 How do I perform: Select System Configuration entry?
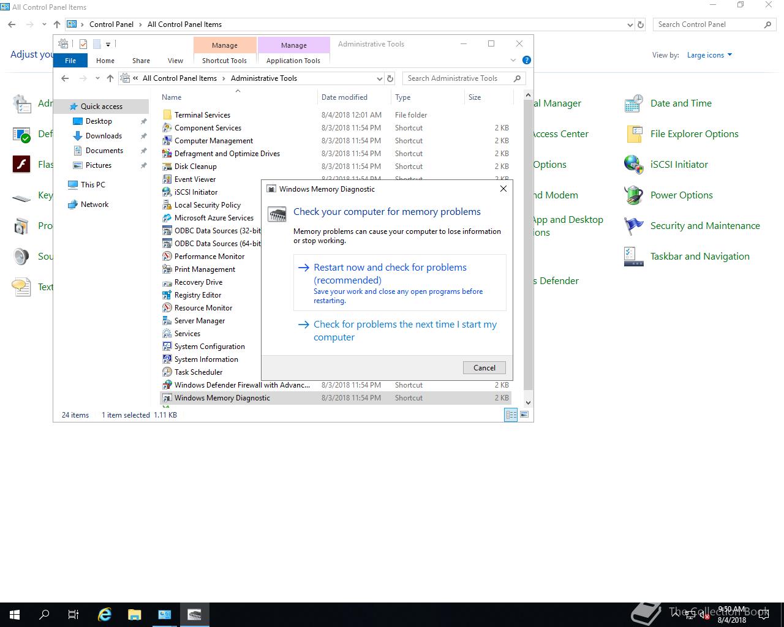tap(209, 347)
